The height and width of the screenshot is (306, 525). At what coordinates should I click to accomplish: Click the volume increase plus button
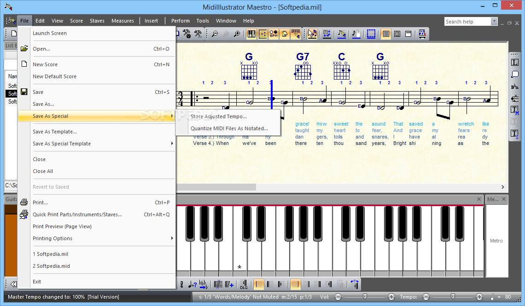[391, 297]
